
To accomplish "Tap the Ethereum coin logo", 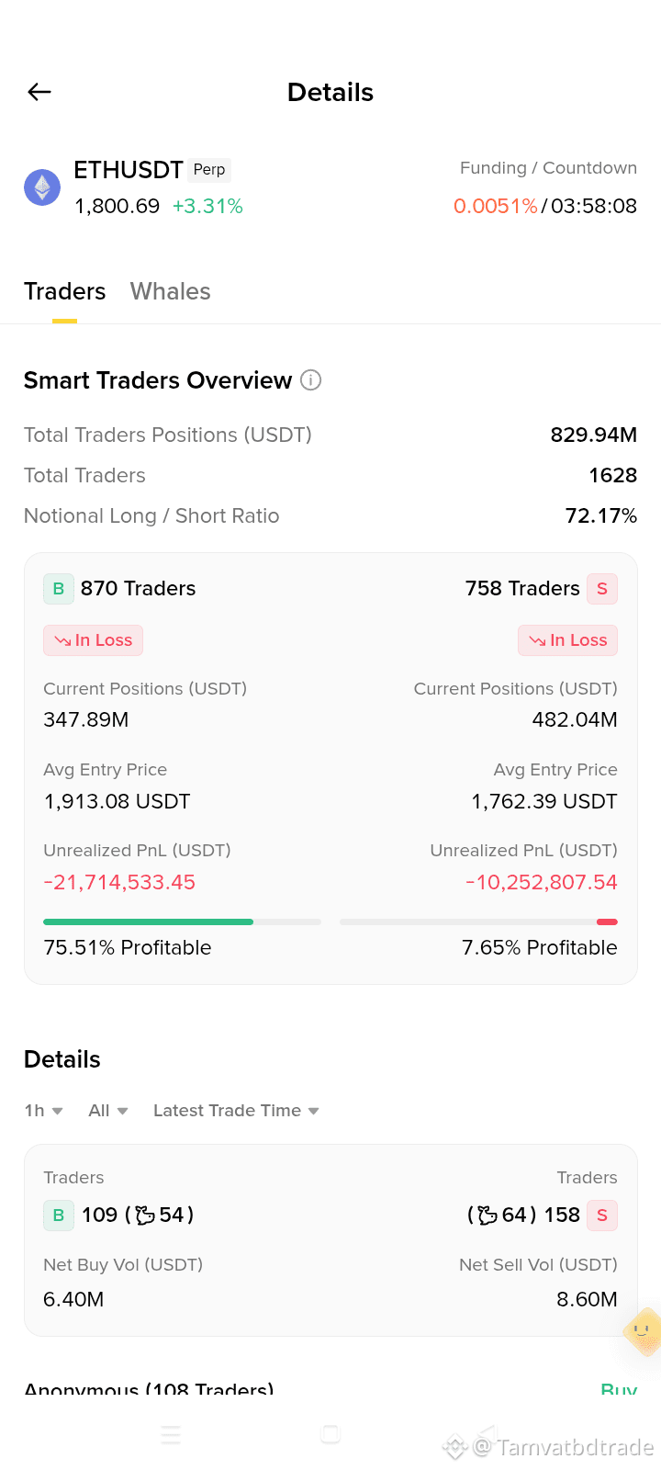I will tap(42, 187).
